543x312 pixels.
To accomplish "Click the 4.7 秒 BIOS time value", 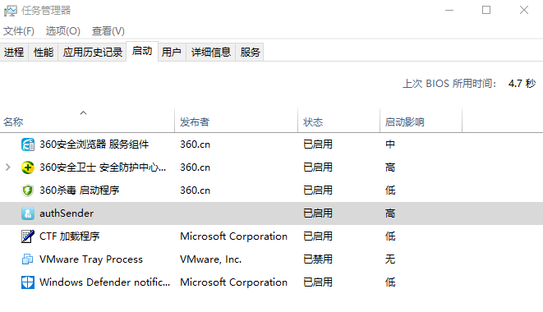I will (522, 84).
